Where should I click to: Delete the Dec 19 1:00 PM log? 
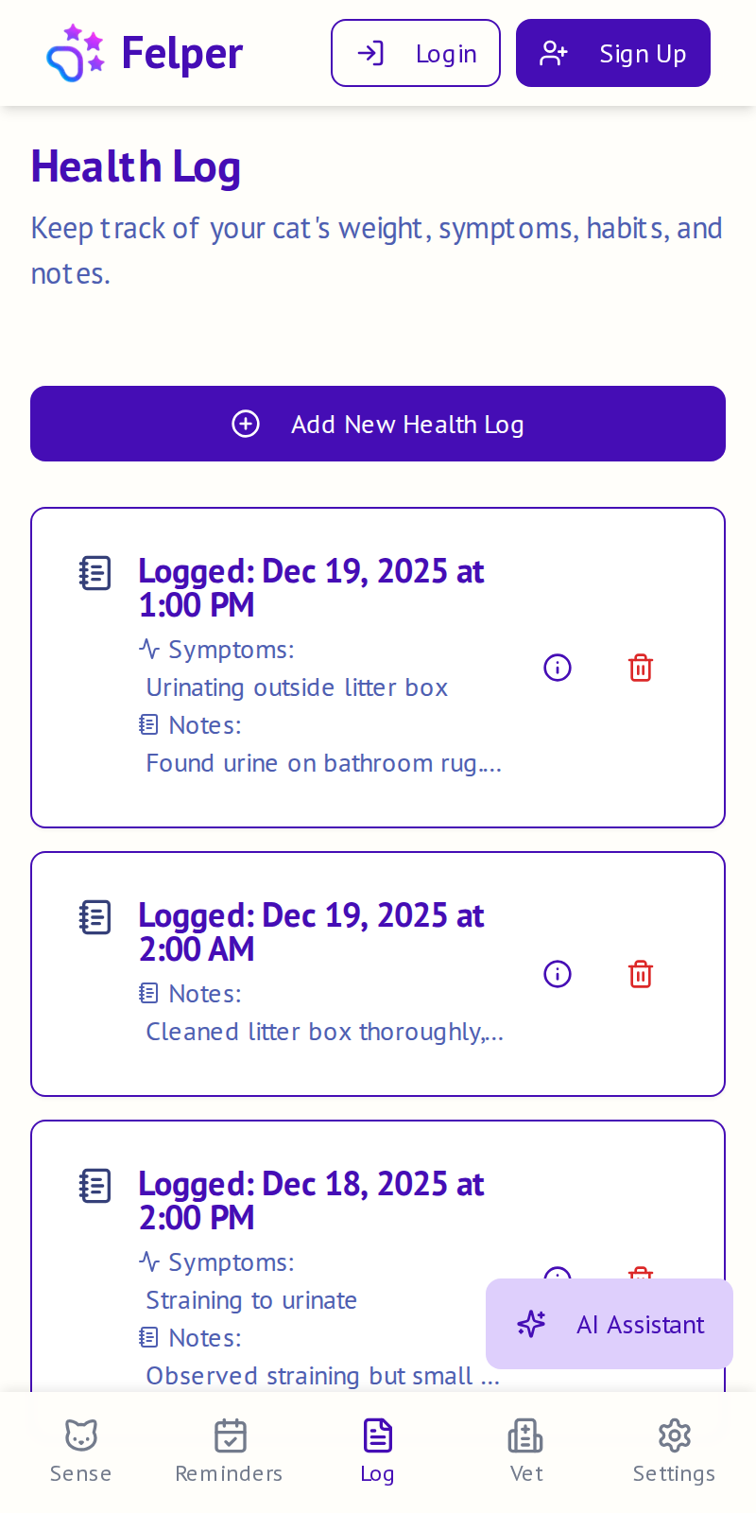click(641, 668)
